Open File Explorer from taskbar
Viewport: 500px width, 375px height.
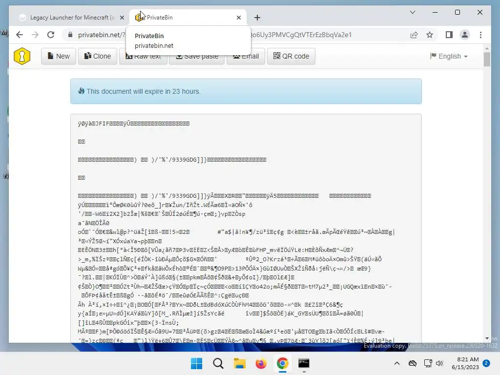[x=239, y=363]
